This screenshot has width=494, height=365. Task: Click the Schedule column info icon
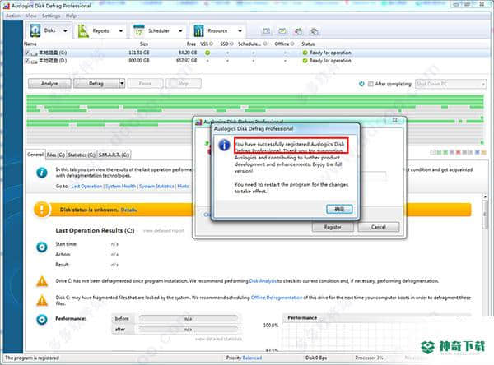[265, 44]
